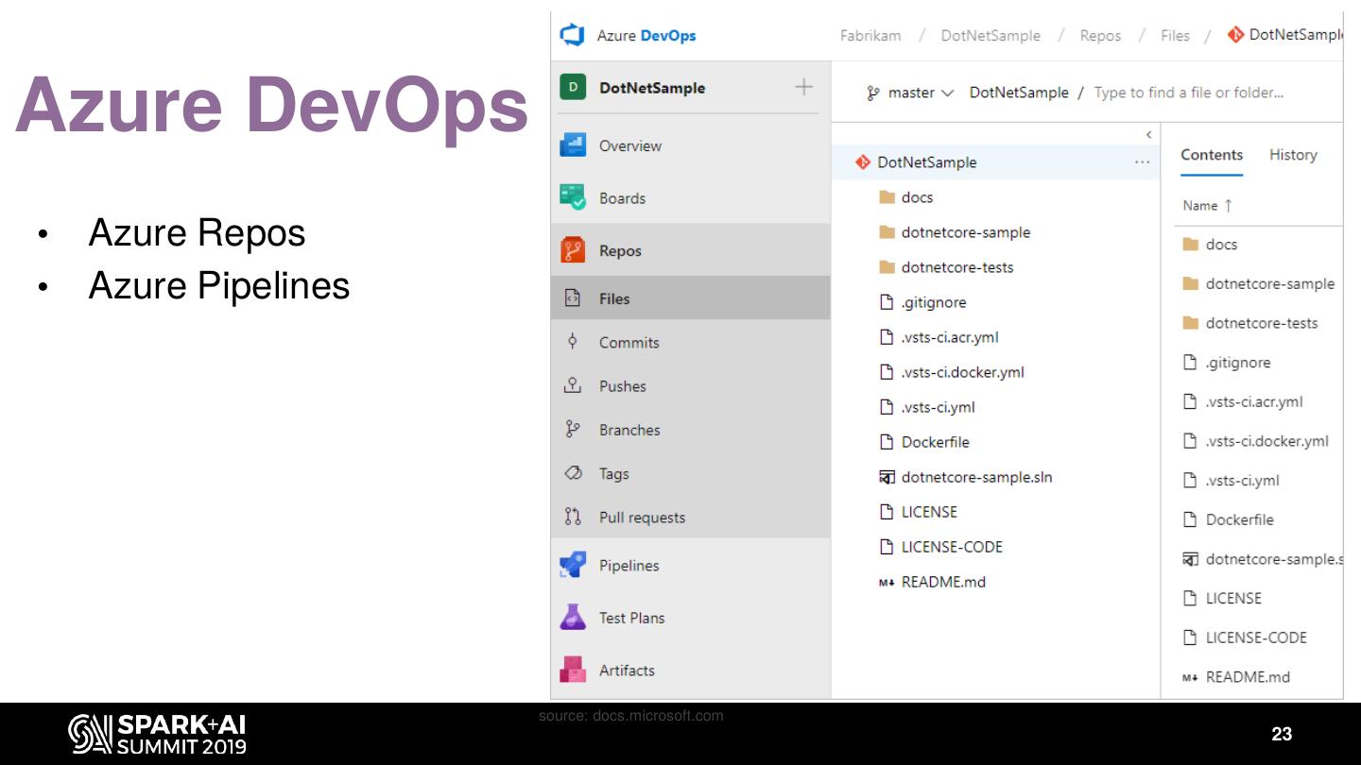Open the Boards hub icon
Viewport: 1361px width, 765px height.
point(573,197)
